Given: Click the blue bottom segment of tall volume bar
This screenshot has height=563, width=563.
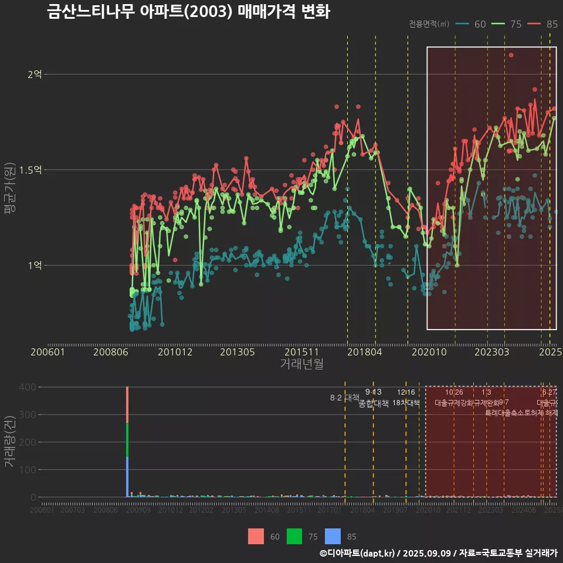Looking at the screenshot, I should tap(127, 477).
